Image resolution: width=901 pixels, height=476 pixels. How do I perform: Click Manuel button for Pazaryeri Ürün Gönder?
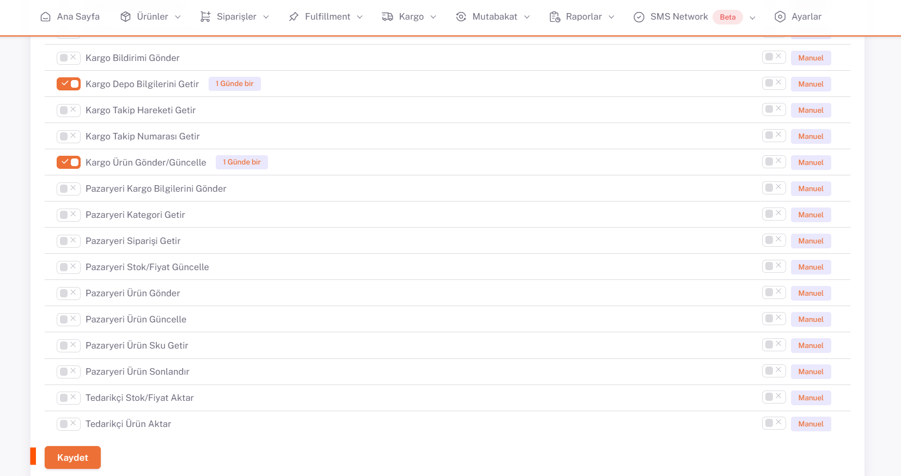(811, 293)
